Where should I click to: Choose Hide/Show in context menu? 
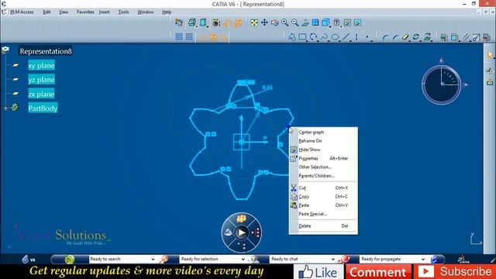coord(323,150)
